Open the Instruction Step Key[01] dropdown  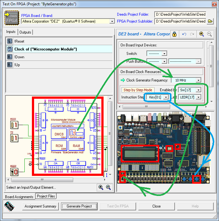(x=166, y=97)
